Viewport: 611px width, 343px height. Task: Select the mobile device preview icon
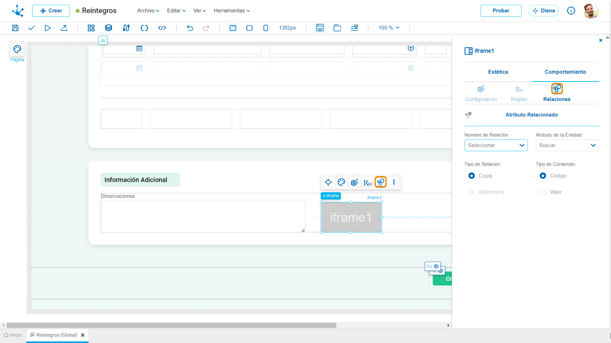(266, 28)
